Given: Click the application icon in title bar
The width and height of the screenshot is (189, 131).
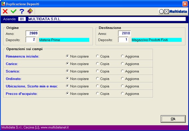Looking at the screenshot, I should click(3, 4).
